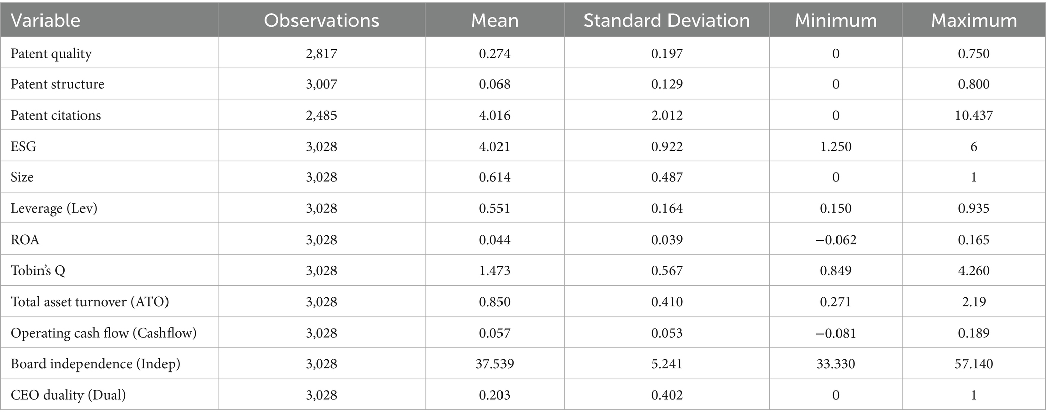Select the Patent quality observations value 2,817
This screenshot has height=419, width=1046.
pyautogui.click(x=321, y=54)
